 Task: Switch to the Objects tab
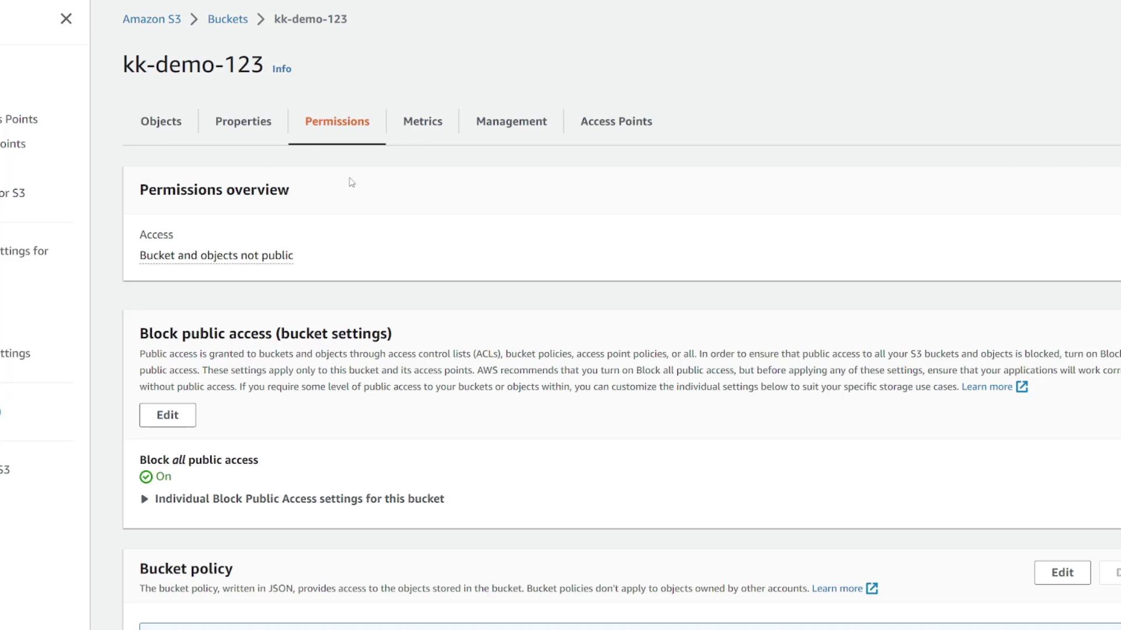(161, 121)
